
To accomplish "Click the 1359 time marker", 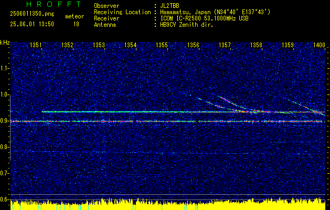I will pos(288,45).
